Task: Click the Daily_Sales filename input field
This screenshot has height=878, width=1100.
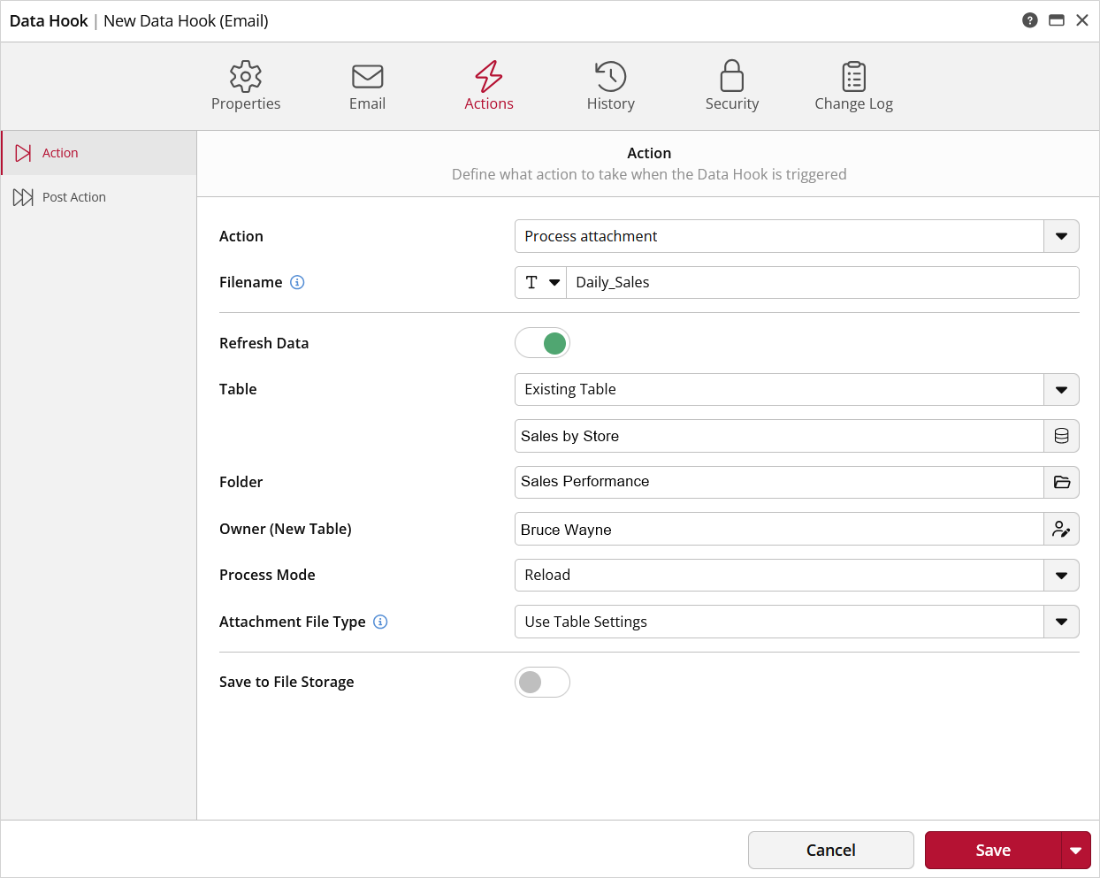Action: (822, 282)
